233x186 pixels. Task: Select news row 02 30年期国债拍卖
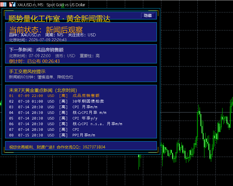56,101
